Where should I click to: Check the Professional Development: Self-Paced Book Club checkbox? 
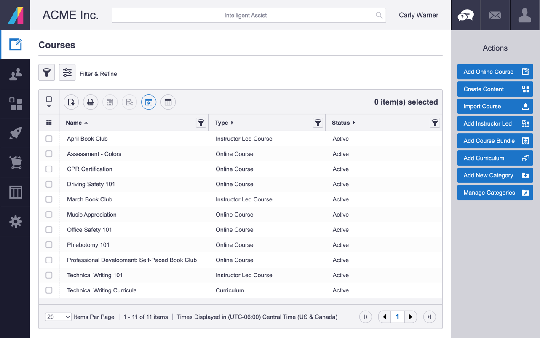[x=49, y=260]
